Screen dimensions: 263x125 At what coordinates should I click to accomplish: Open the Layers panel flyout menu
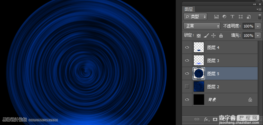click(259, 9)
